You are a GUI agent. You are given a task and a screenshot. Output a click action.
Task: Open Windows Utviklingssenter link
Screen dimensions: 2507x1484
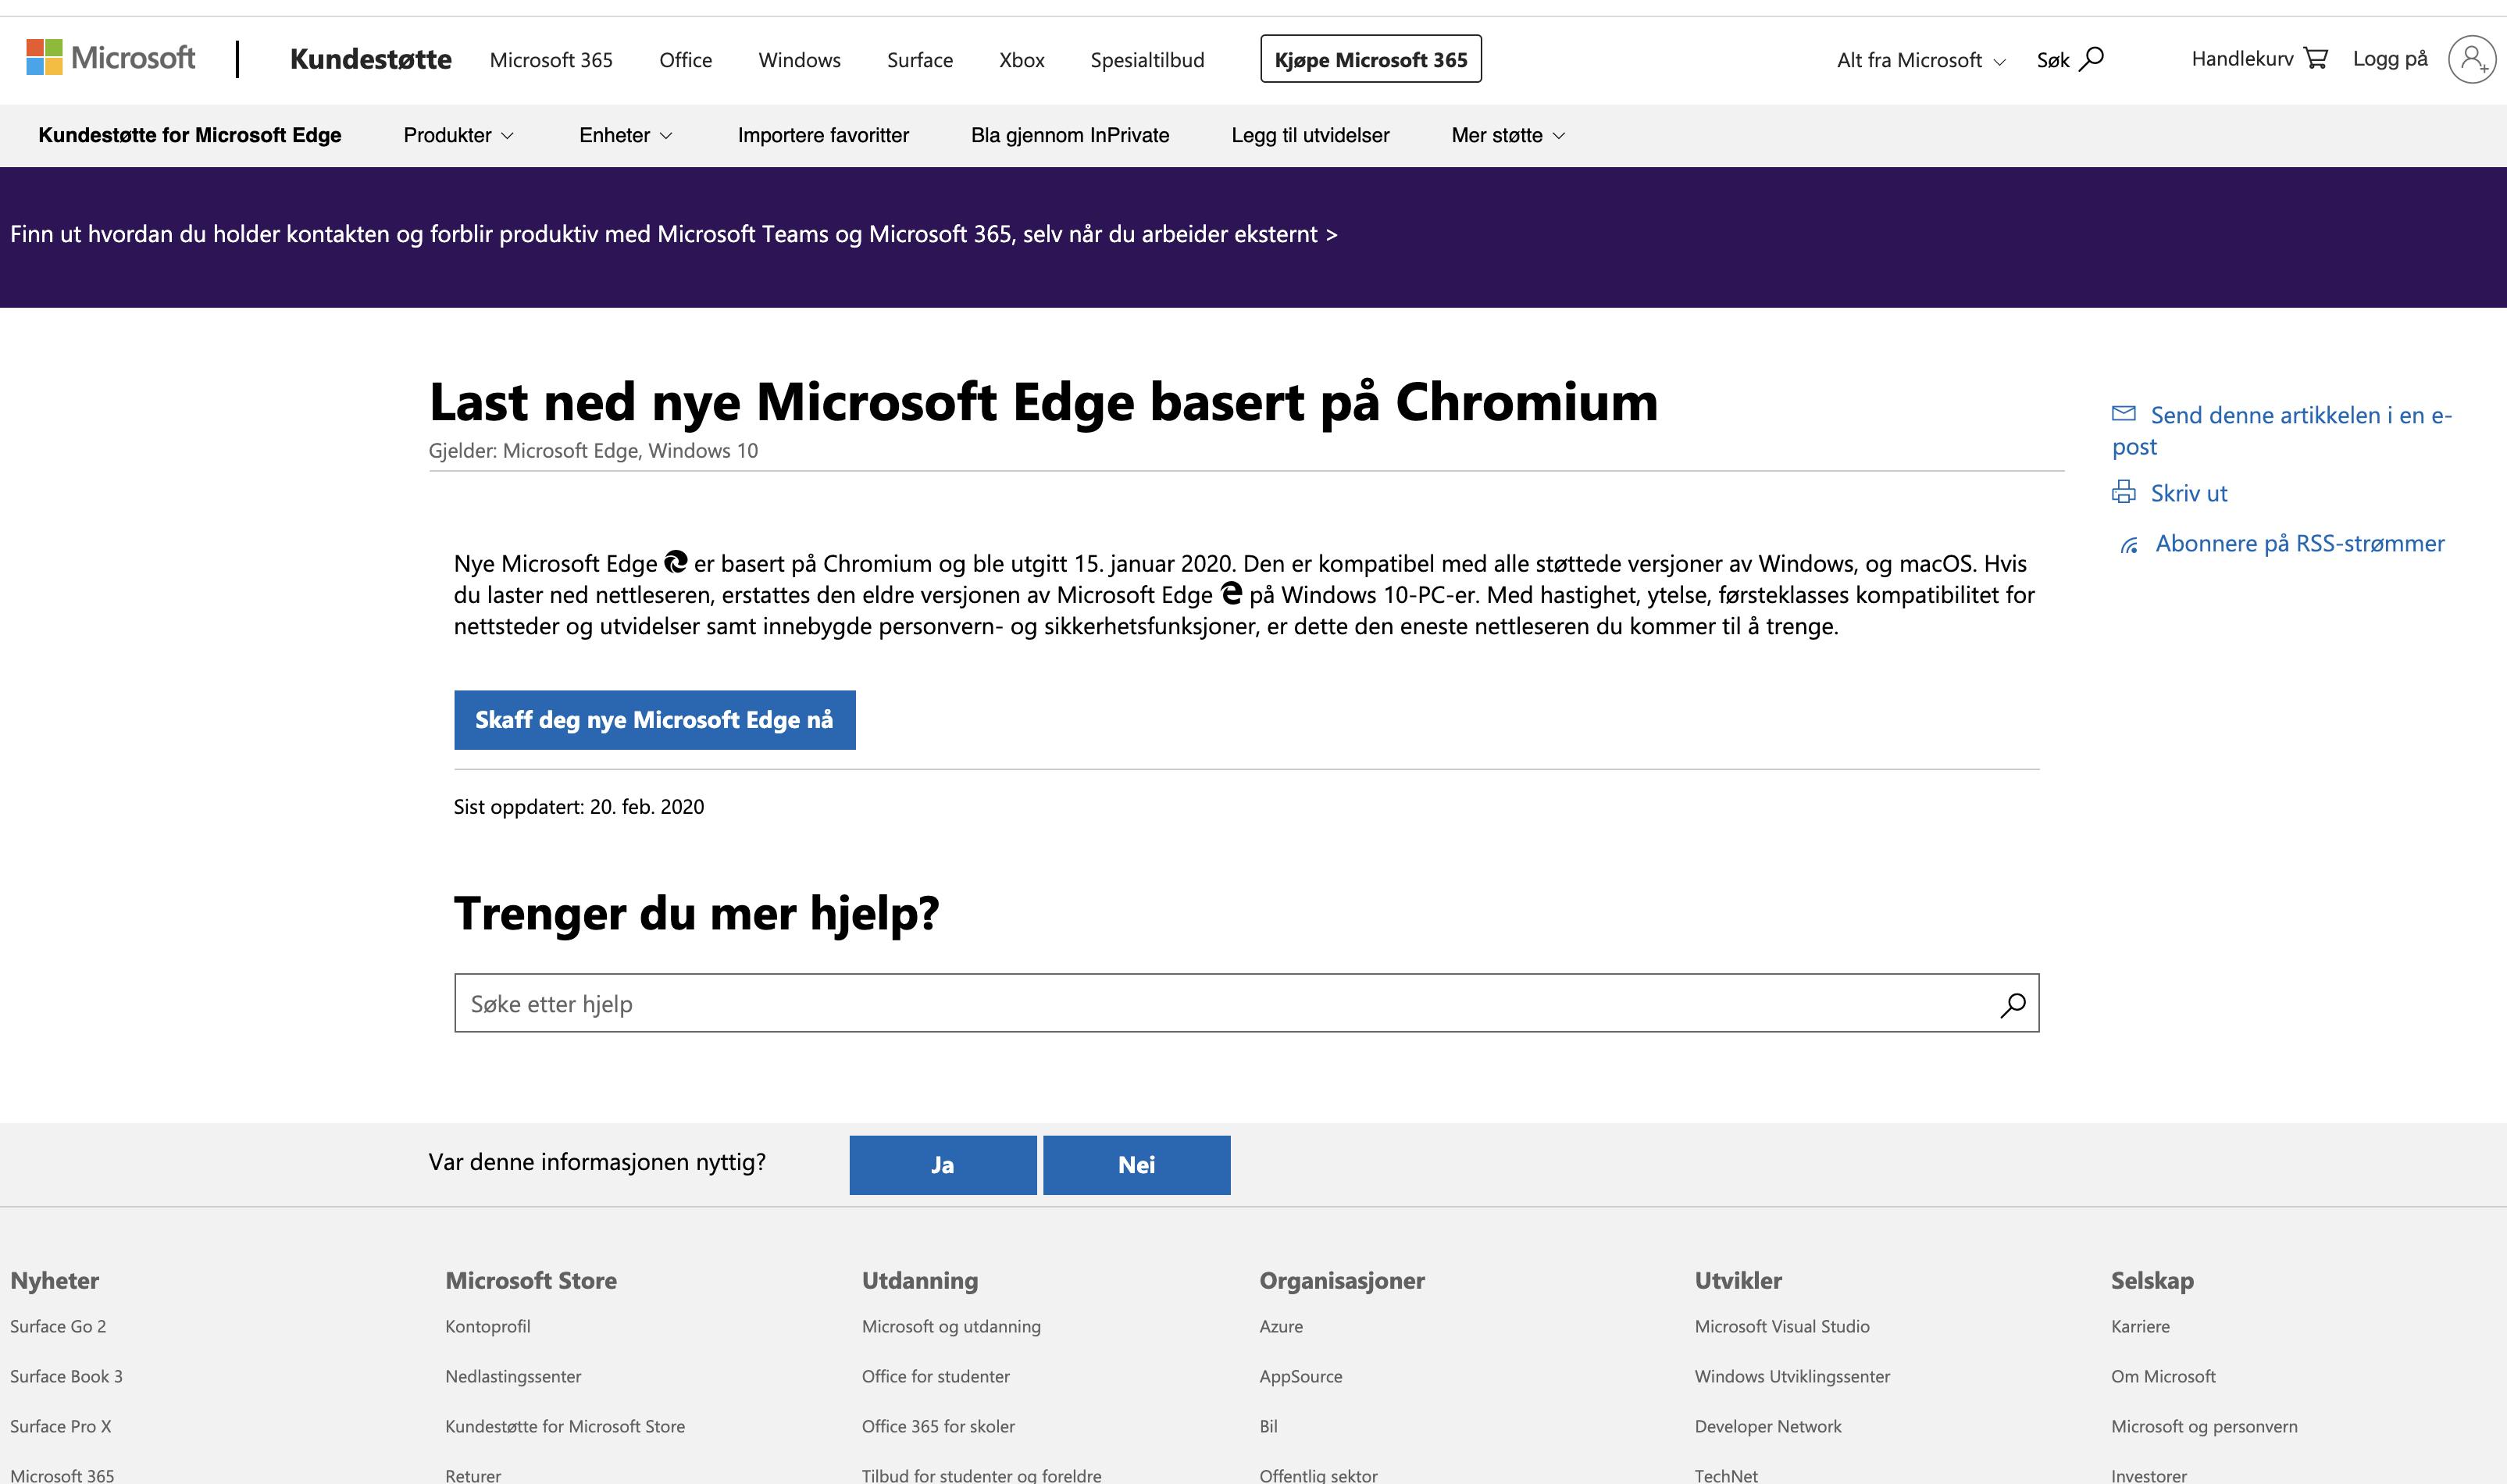click(1792, 1376)
